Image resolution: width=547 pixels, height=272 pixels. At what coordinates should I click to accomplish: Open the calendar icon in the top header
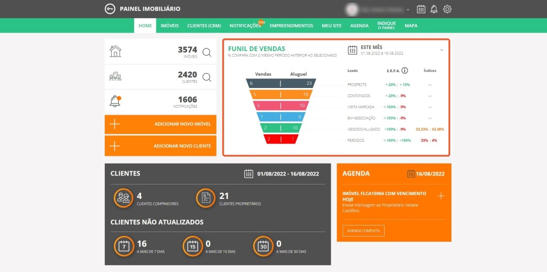(421, 9)
